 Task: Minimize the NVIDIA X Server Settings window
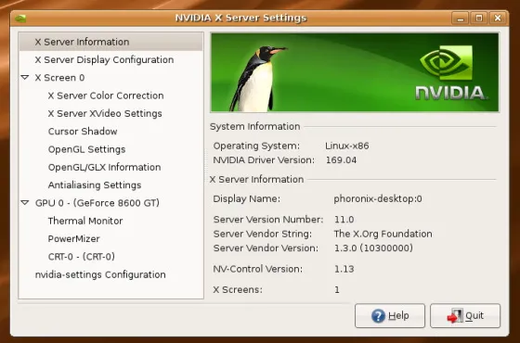(x=460, y=19)
